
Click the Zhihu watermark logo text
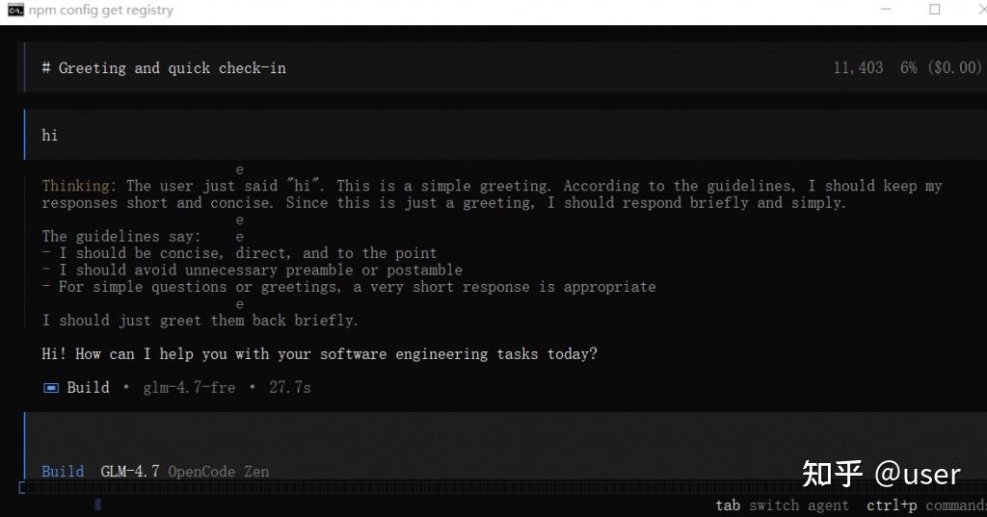(832, 474)
